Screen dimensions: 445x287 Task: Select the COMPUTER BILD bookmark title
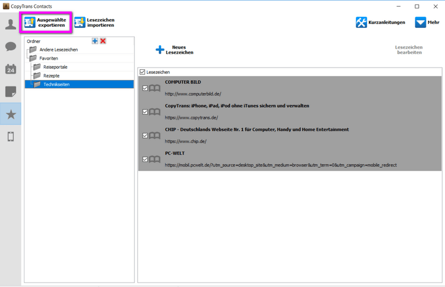183,82
